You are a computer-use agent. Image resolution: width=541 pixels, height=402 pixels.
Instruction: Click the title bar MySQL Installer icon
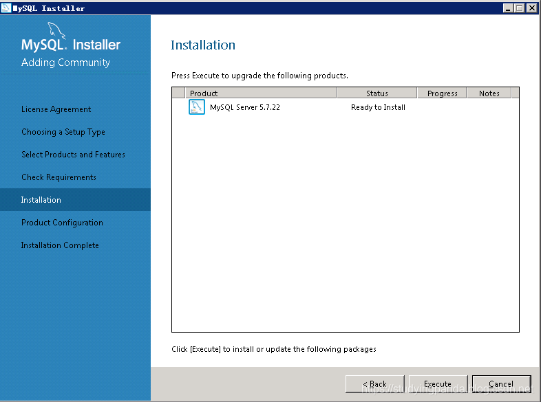(6, 8)
